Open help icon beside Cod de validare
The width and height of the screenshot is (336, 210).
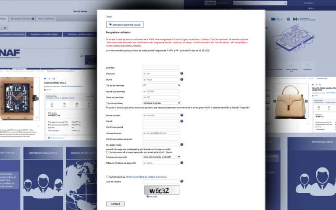[182, 181]
